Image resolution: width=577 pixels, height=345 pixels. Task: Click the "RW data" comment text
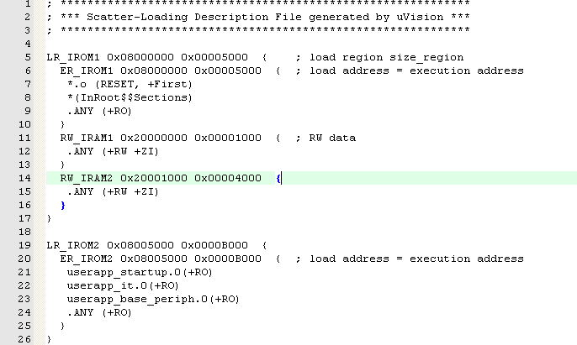[328, 138]
